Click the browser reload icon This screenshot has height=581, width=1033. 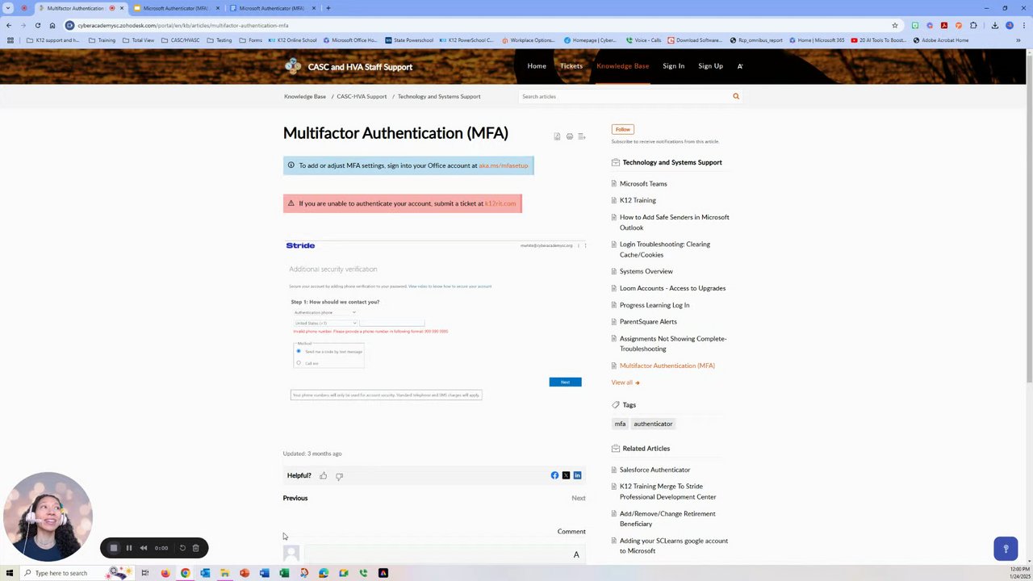coord(37,25)
